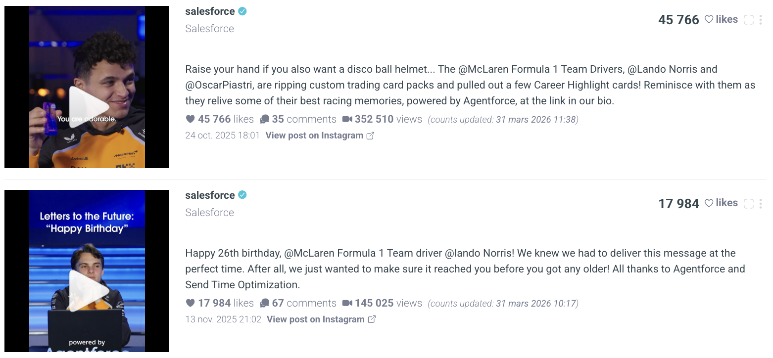Click the heart icon beside 17 984 likes at top right
This screenshot has height=358, width=773.
coord(709,203)
